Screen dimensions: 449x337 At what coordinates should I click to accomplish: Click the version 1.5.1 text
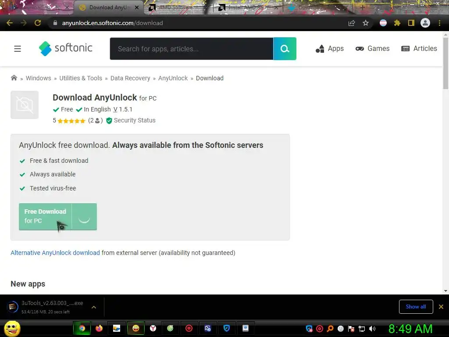(123, 109)
